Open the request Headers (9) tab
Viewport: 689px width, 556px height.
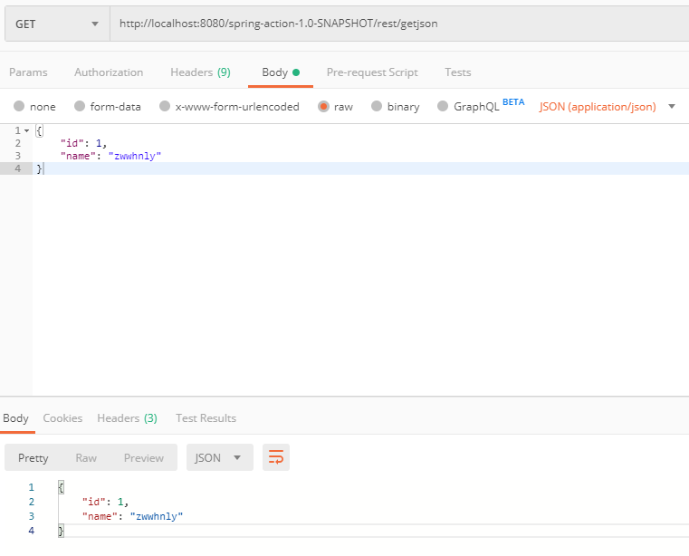[200, 72]
